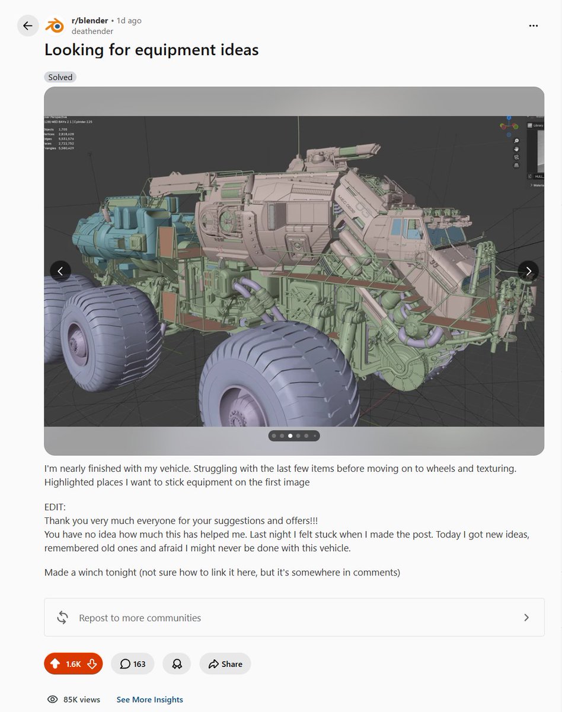562x712 pixels.
Task: Open See More Insights
Action: click(150, 700)
